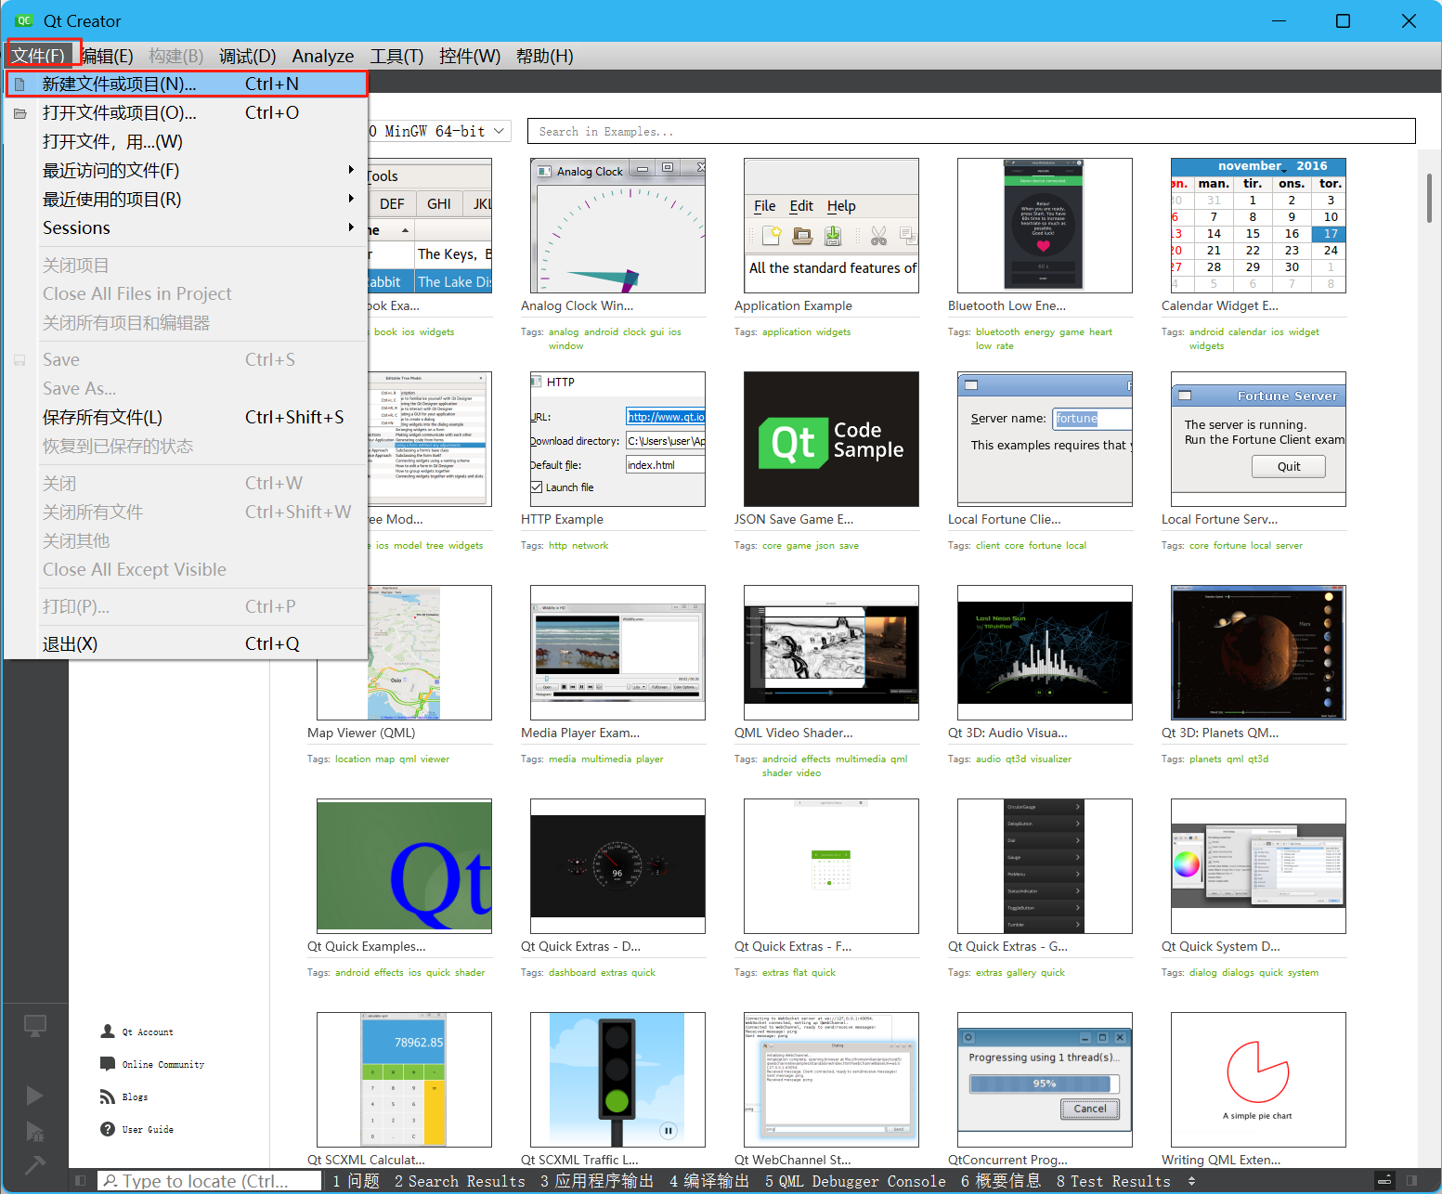Choose 打开文件，用...(W) menu entry
Image resolution: width=1442 pixels, height=1194 pixels.
coord(186,141)
